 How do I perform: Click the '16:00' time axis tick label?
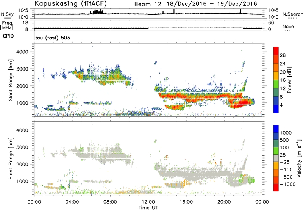(186, 202)
